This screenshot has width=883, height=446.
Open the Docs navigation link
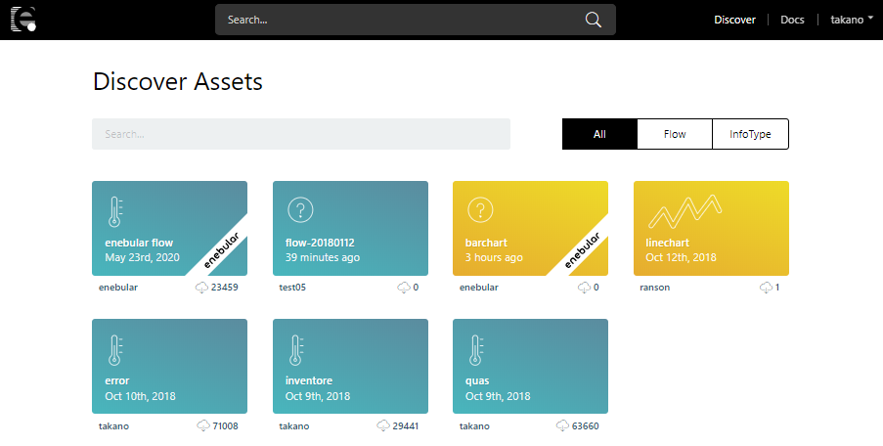pos(792,20)
